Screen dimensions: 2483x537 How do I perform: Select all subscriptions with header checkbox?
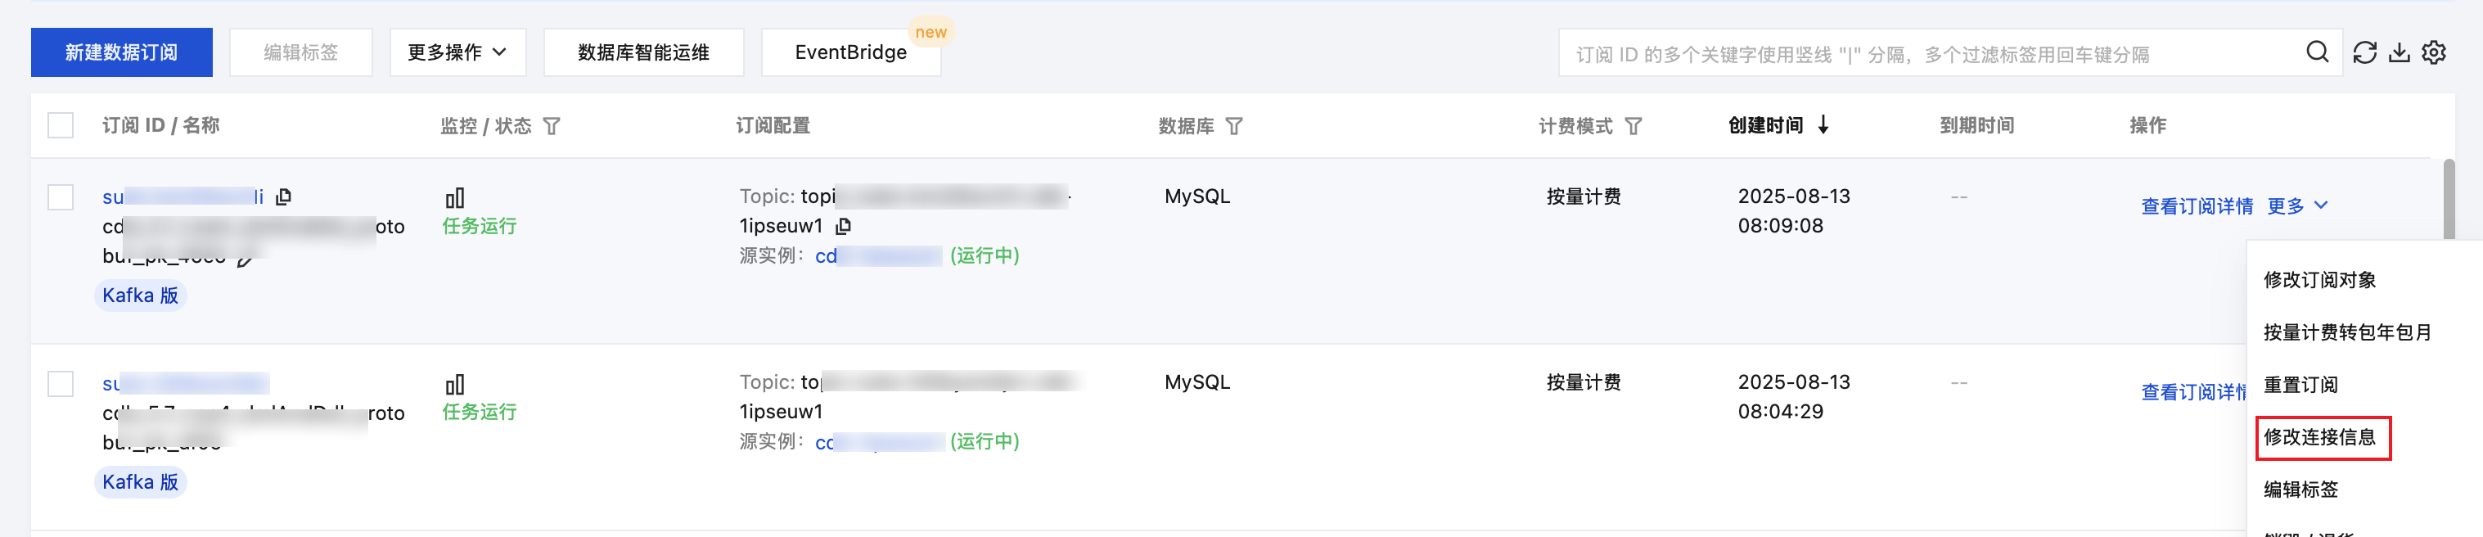click(61, 125)
